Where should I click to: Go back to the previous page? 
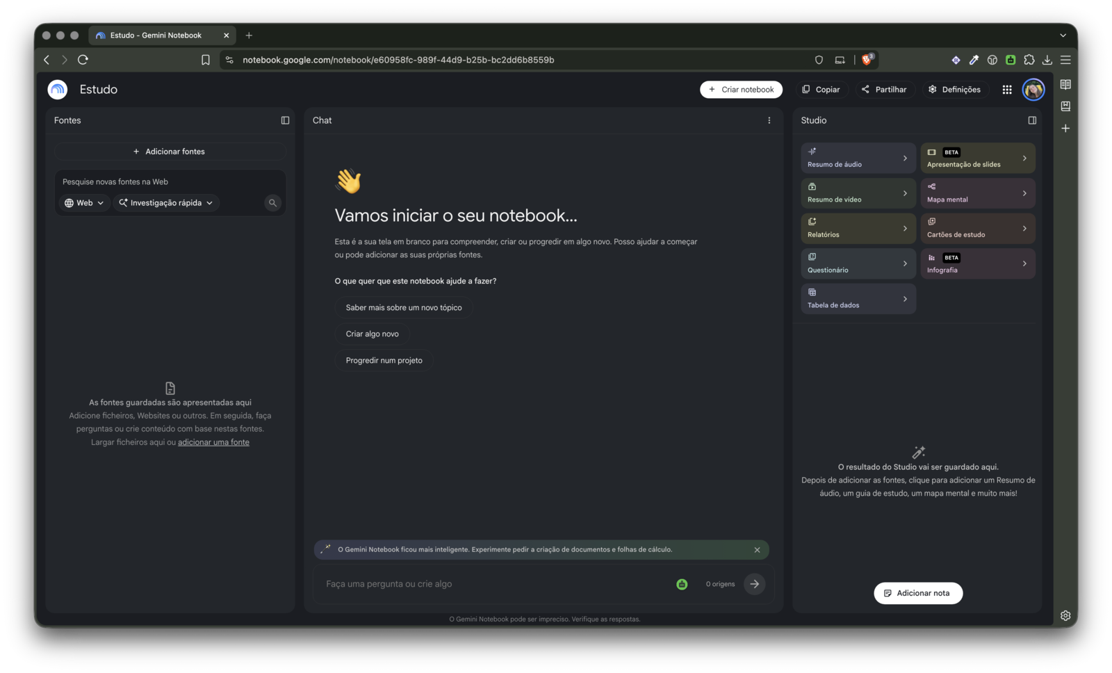(x=47, y=60)
